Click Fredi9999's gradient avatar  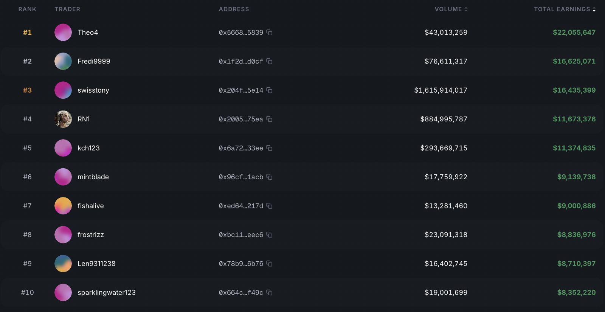point(63,61)
